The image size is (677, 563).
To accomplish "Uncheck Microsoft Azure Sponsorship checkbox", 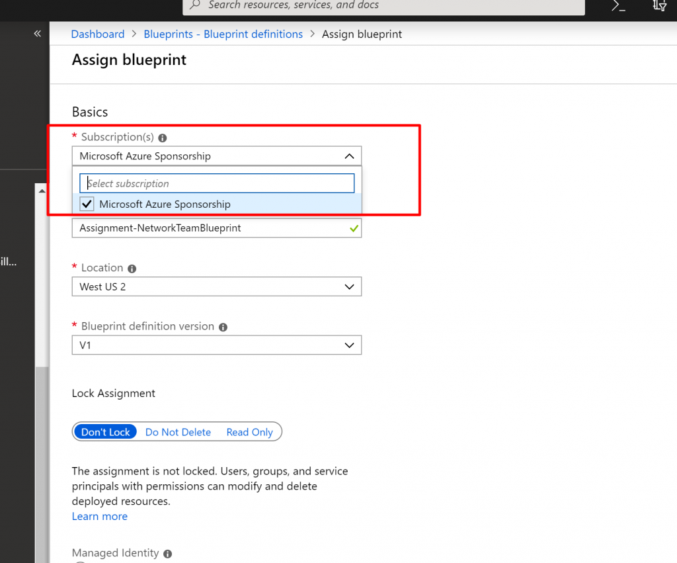I will point(87,204).
